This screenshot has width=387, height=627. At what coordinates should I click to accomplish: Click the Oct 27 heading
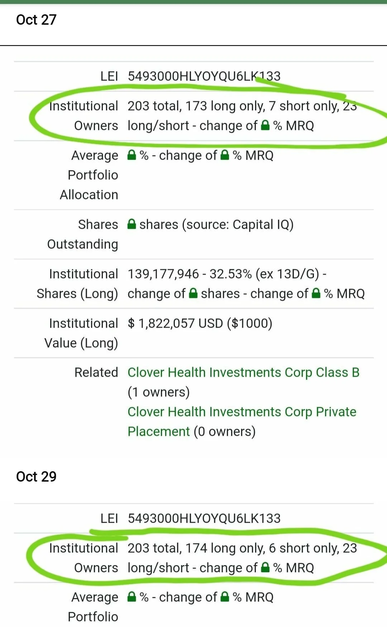(36, 20)
